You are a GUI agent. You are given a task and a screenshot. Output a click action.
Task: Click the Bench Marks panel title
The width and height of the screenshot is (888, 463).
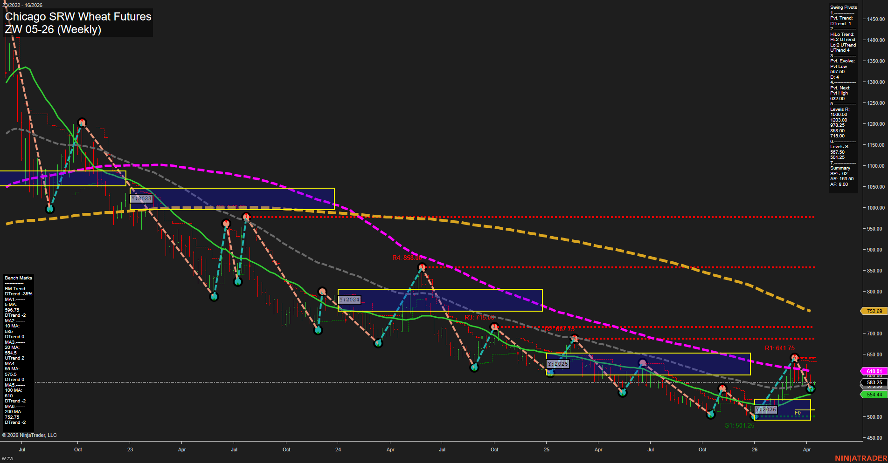click(x=18, y=278)
